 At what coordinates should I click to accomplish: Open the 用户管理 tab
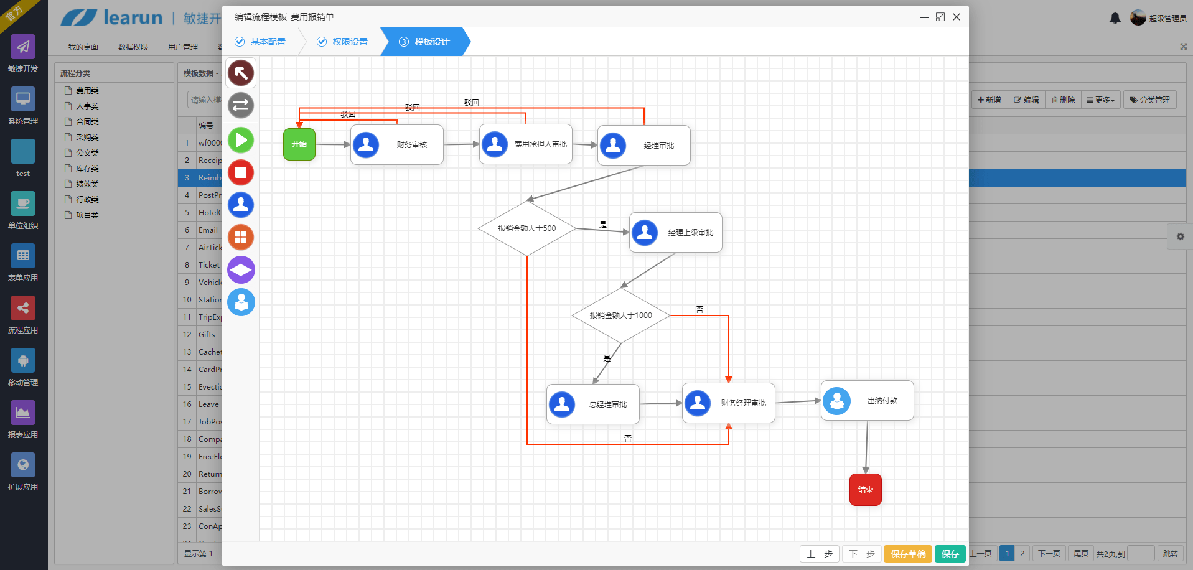point(183,47)
